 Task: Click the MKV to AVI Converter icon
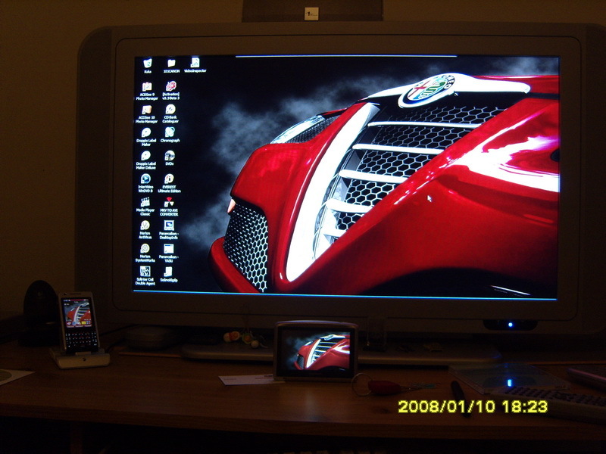pyautogui.click(x=169, y=202)
